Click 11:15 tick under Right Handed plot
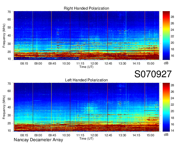177x143 pixels. coord(80,63)
